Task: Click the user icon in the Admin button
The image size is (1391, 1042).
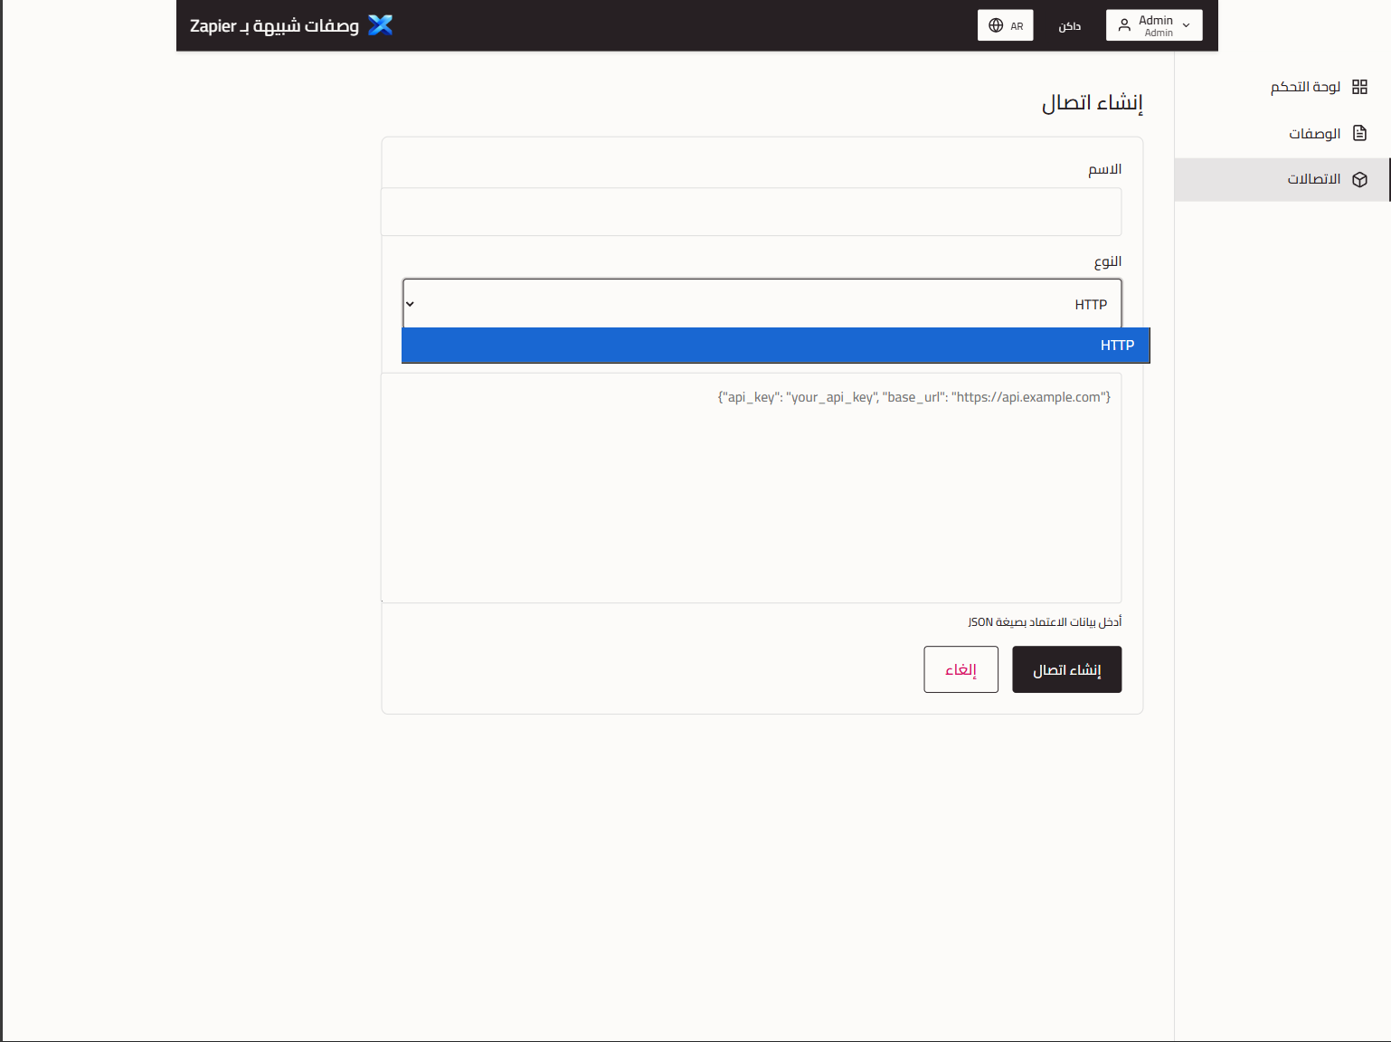Action: coord(1124,24)
